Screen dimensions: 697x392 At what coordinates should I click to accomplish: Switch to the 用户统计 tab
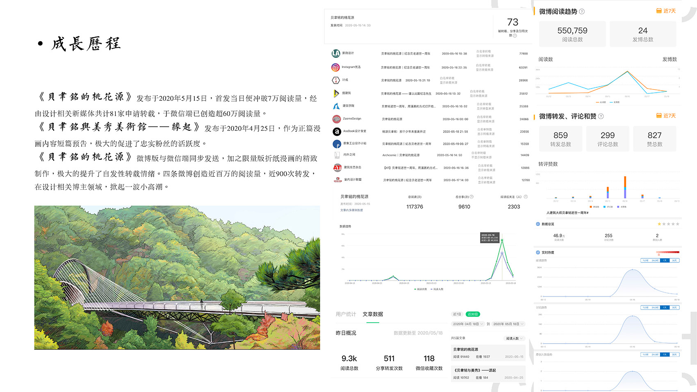(x=346, y=315)
